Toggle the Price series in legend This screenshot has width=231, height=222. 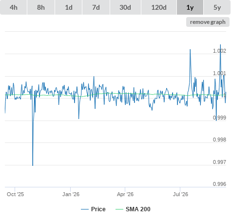[x=98, y=209]
